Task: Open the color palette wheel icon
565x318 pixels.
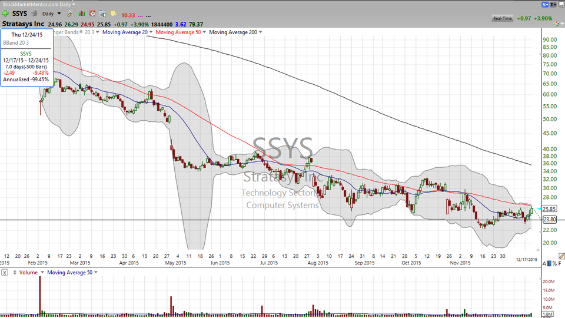Action: coord(557,24)
